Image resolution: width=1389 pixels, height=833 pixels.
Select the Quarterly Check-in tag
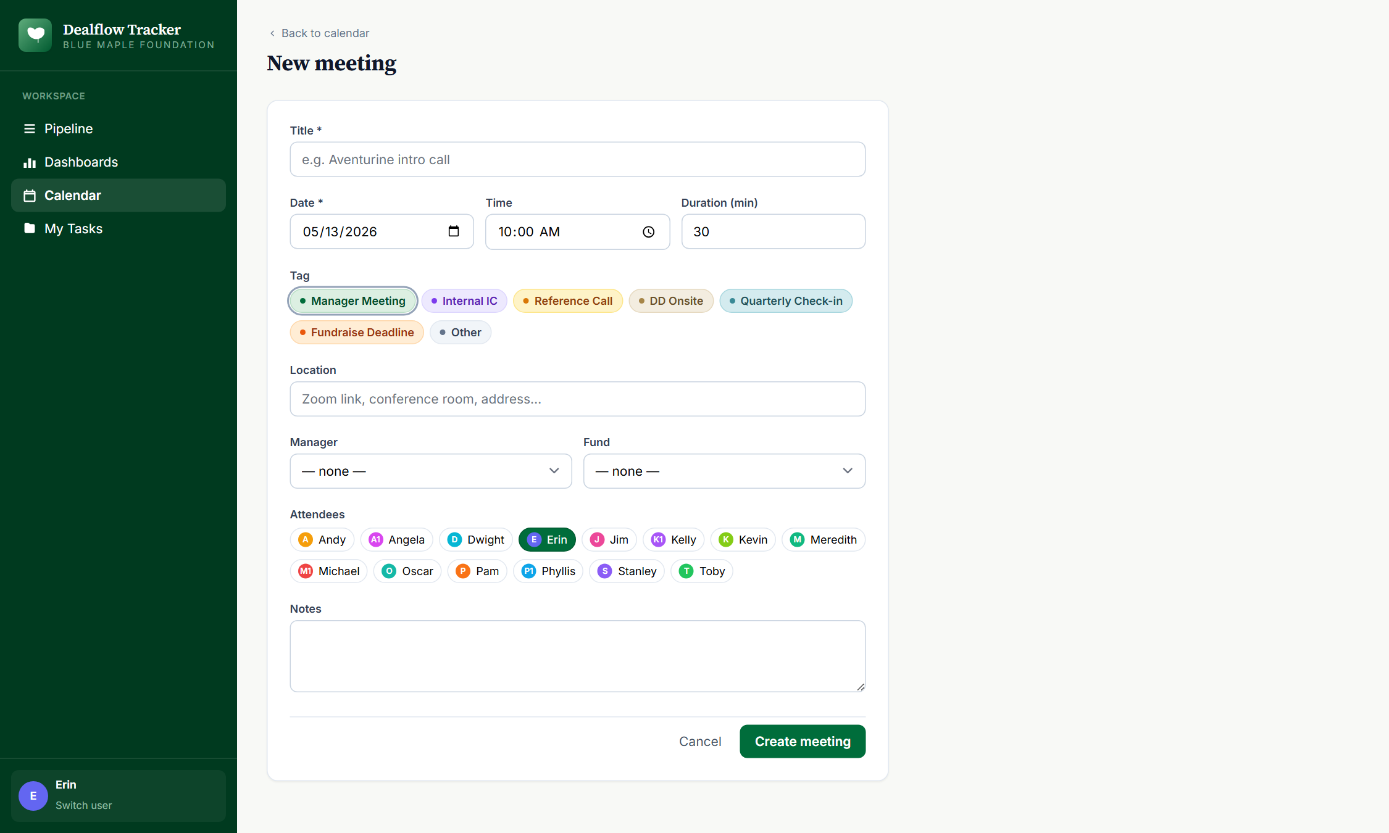point(786,300)
